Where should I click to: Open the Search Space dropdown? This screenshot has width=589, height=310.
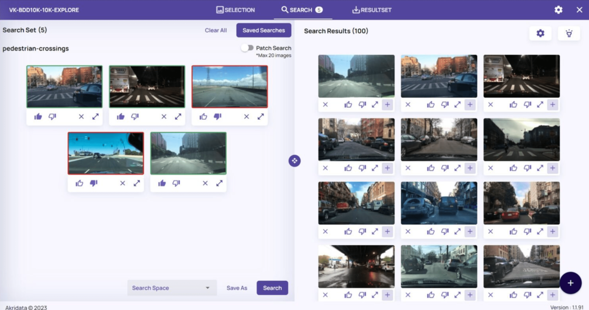pos(172,288)
